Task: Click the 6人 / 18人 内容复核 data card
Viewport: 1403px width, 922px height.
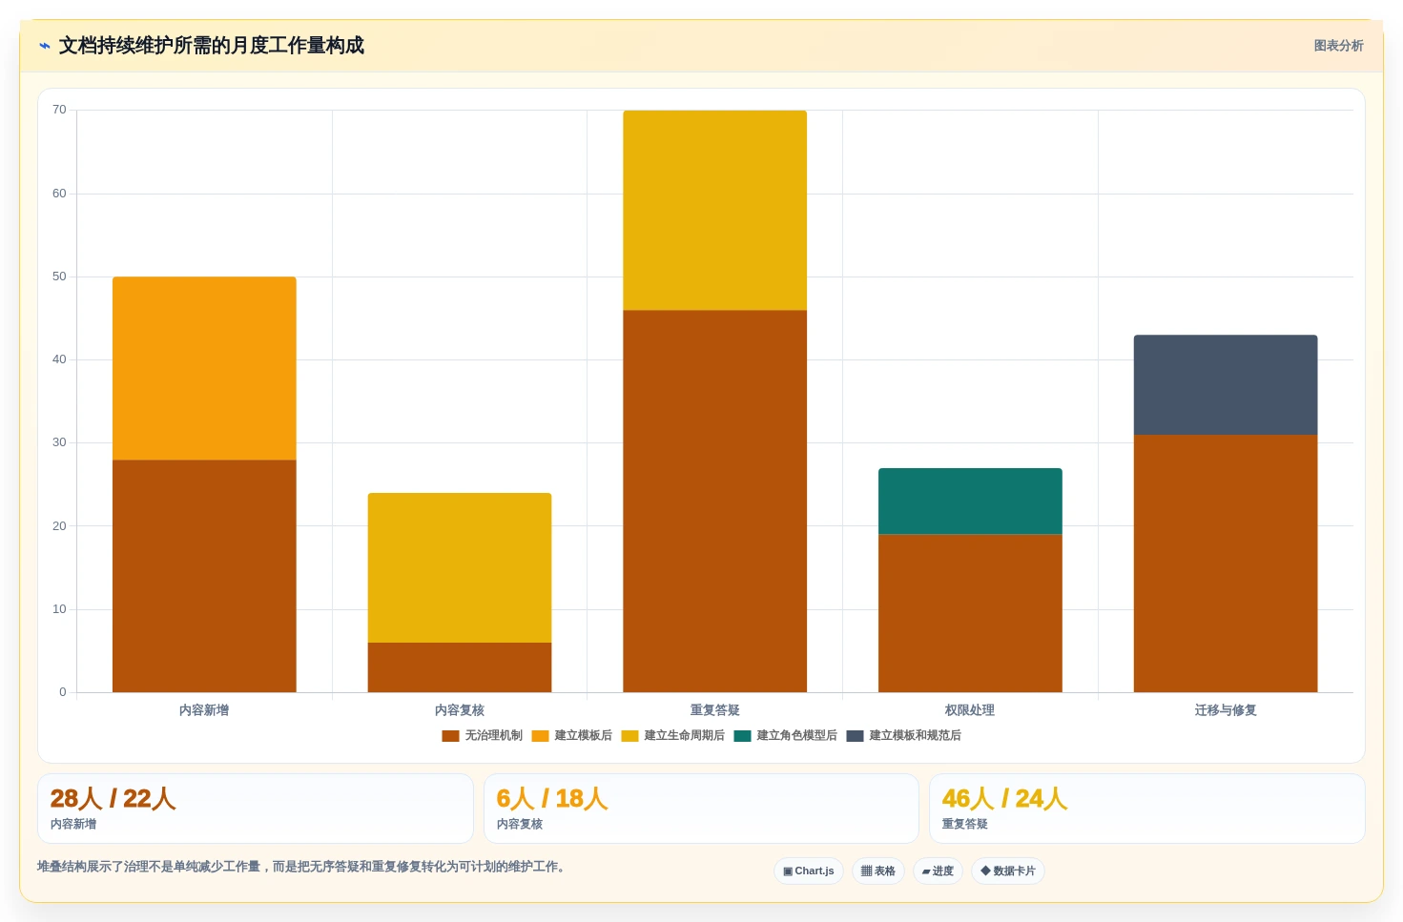Action: [701, 809]
